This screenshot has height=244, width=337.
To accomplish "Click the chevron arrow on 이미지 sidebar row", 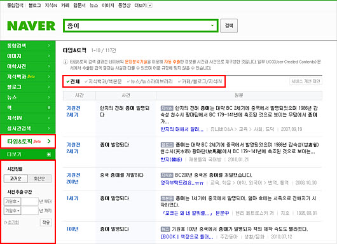I will coord(49,56).
